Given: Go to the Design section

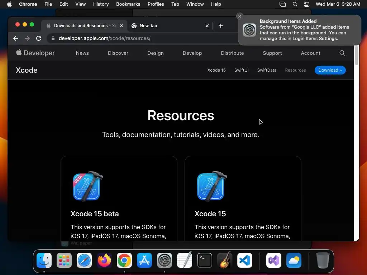Looking at the screenshot, I should [156, 53].
